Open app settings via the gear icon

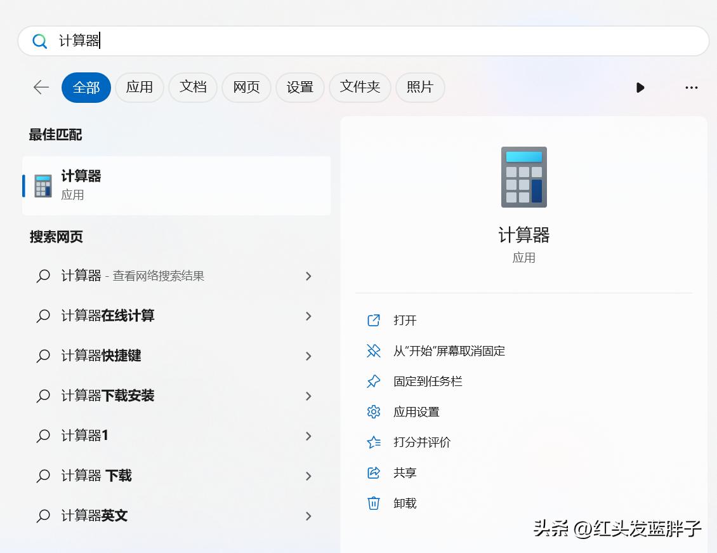coord(374,412)
